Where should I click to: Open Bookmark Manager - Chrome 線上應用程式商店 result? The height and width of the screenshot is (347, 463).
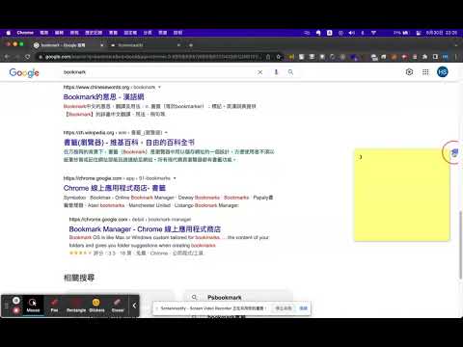click(x=145, y=229)
